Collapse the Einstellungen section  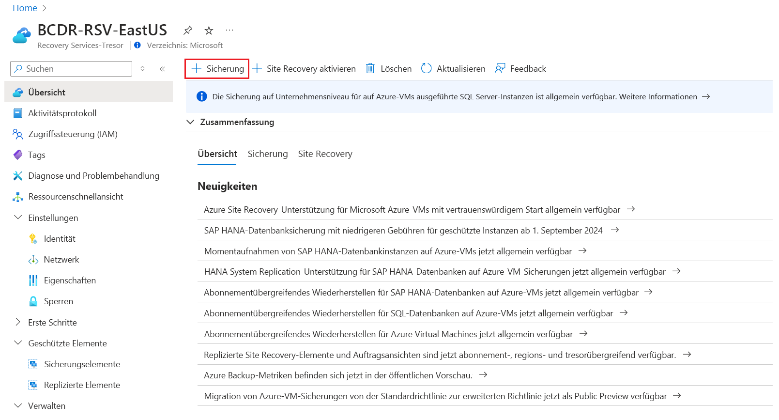click(x=18, y=218)
